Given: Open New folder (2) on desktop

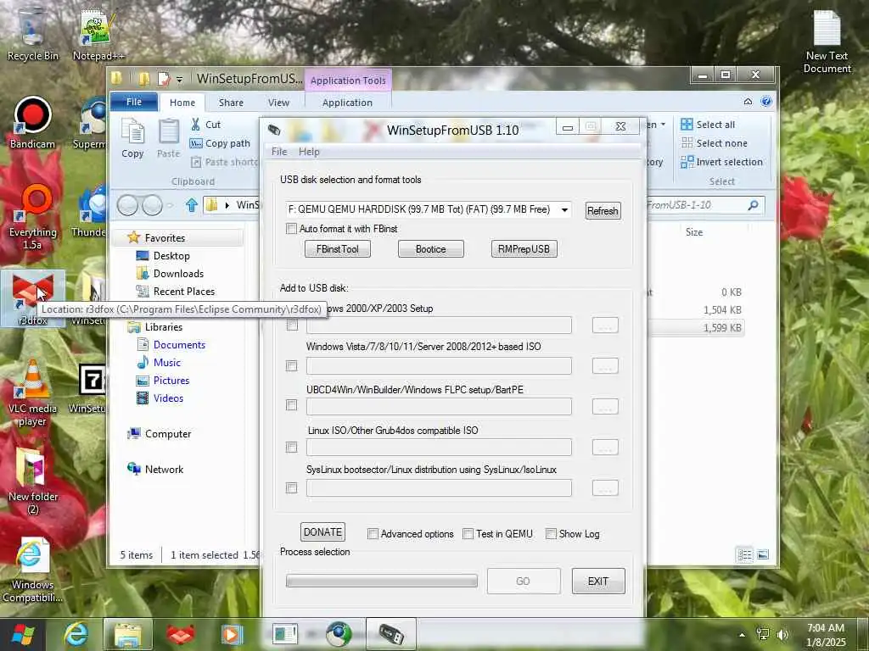Looking at the screenshot, I should [32, 481].
